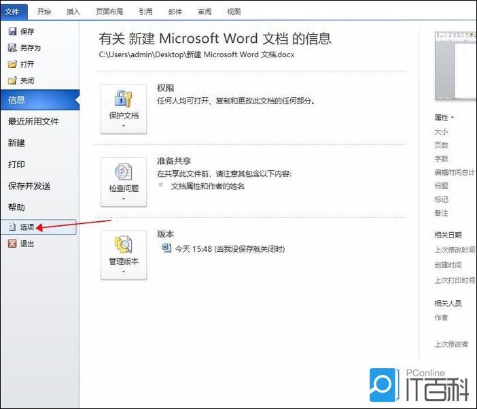Screen dimensions: 477x409
Task: Click the 管理版本 button label
Action: 124,261
